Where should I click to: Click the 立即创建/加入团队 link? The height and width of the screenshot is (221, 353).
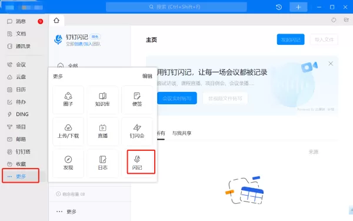83,44
